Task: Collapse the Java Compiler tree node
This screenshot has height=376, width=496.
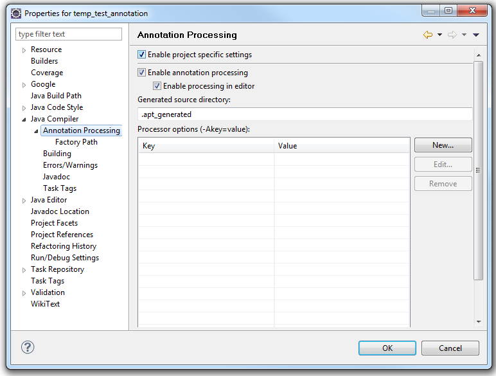Action: point(24,119)
